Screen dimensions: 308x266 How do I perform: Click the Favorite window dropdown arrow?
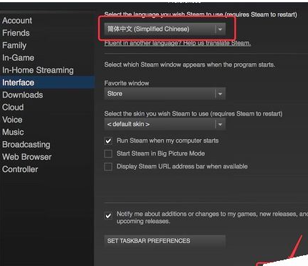[220, 94]
